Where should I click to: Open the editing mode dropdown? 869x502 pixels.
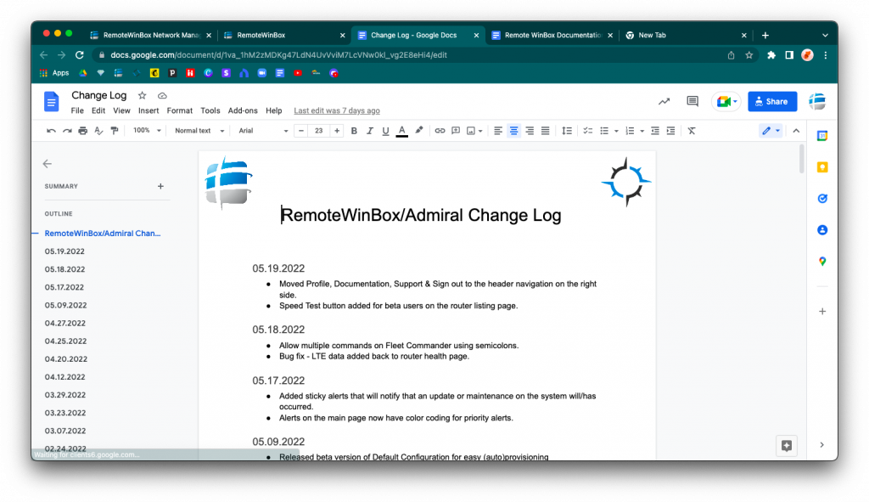tap(771, 131)
